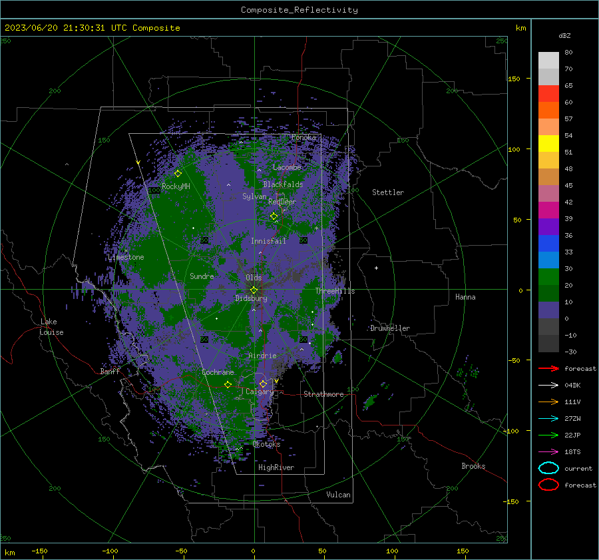The height and width of the screenshot is (560, 599).
Task: Click the ThreeHills town label
Action: (335, 291)
